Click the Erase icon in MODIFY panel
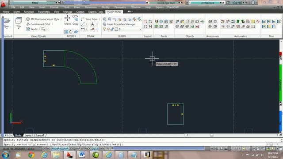Screen dimensions: 283x159 pyautogui.click(x=76, y=32)
